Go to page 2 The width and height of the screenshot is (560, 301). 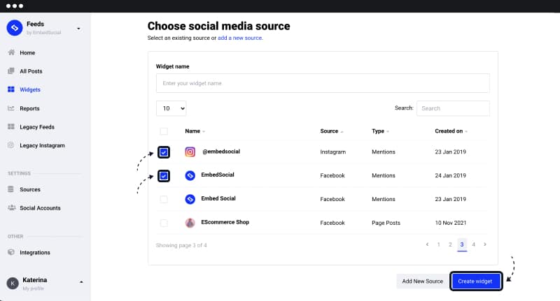450,244
